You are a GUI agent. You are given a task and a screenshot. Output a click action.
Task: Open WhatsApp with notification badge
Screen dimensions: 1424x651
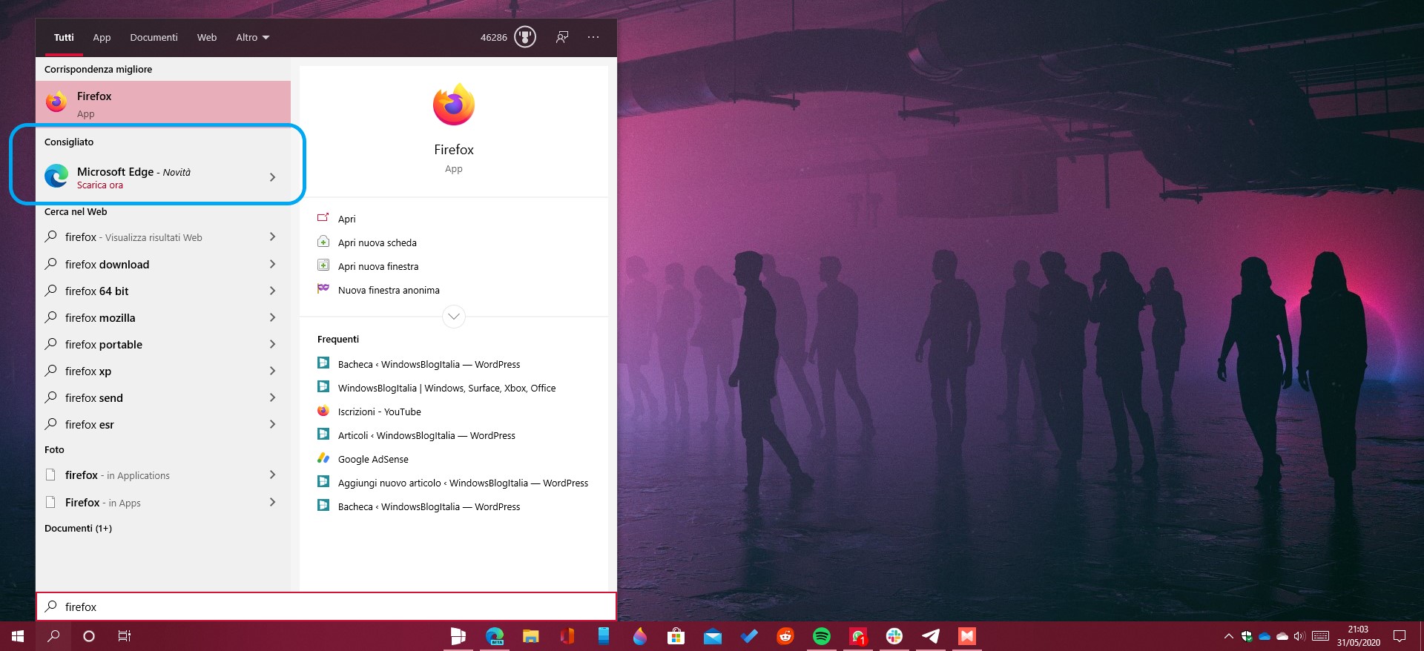pos(858,635)
